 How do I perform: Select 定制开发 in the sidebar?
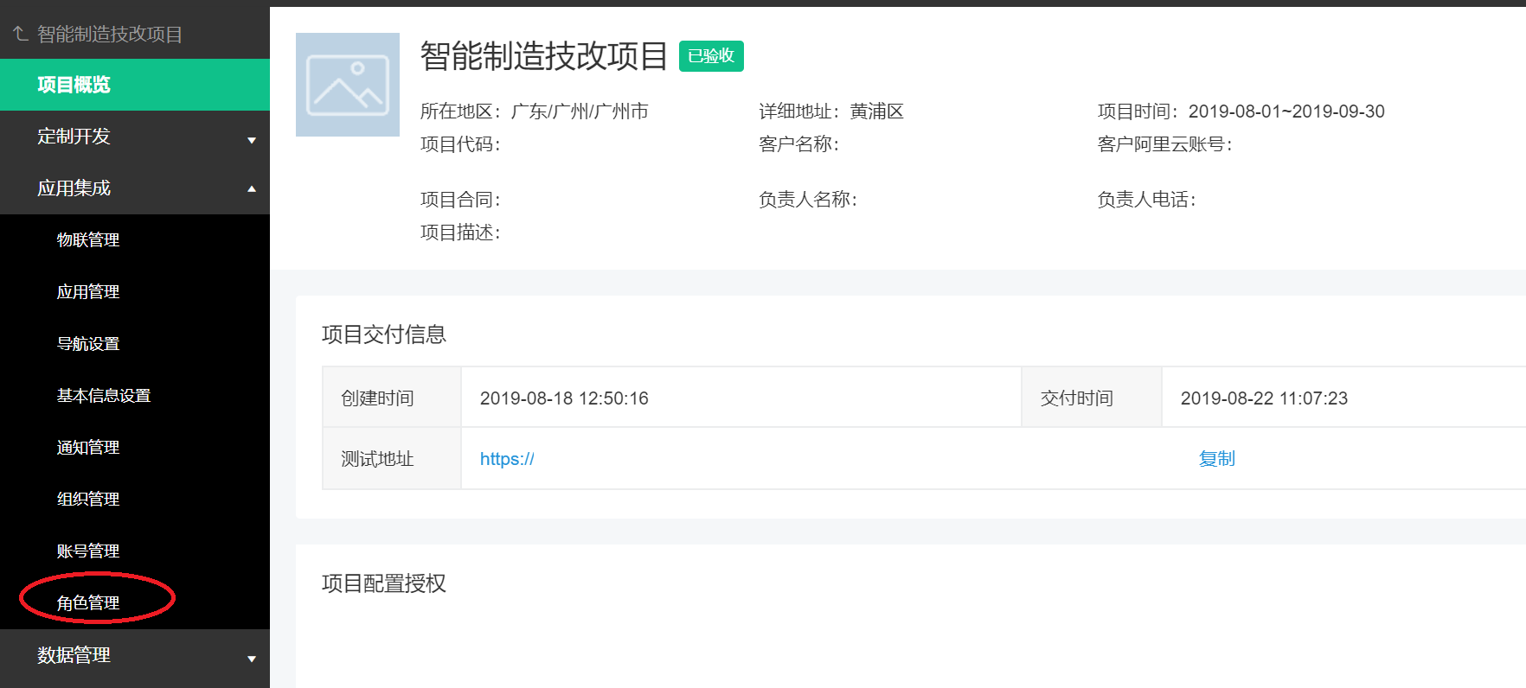coord(74,137)
